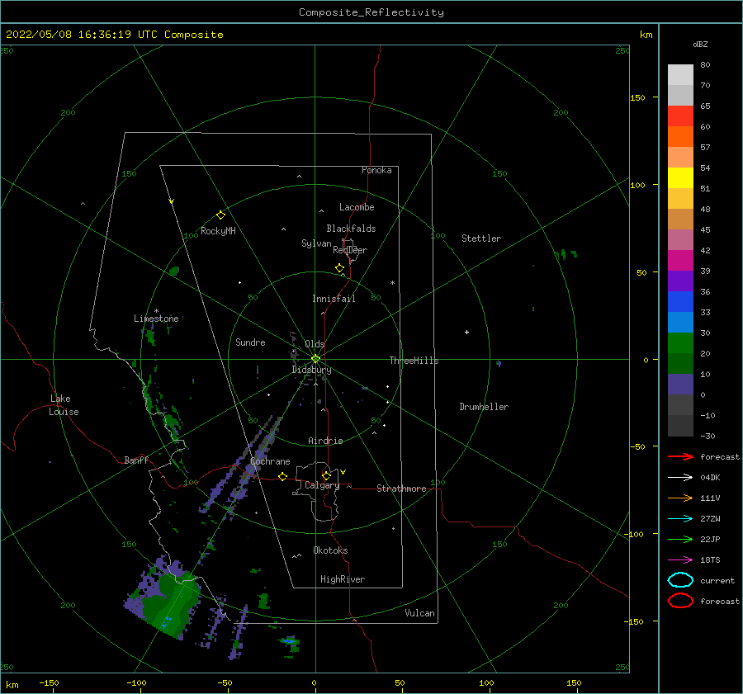Click the Strathmore label
Image resolution: width=743 pixels, height=694 pixels.
[x=401, y=489]
